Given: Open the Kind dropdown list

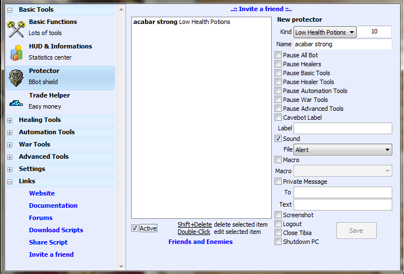Looking at the screenshot, I should [x=325, y=32].
